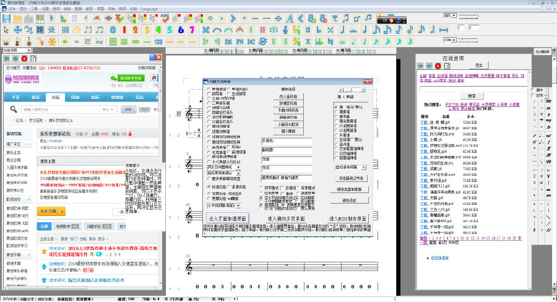Switch to 日志 tab in forum page
557x302 pixels.
140,97
